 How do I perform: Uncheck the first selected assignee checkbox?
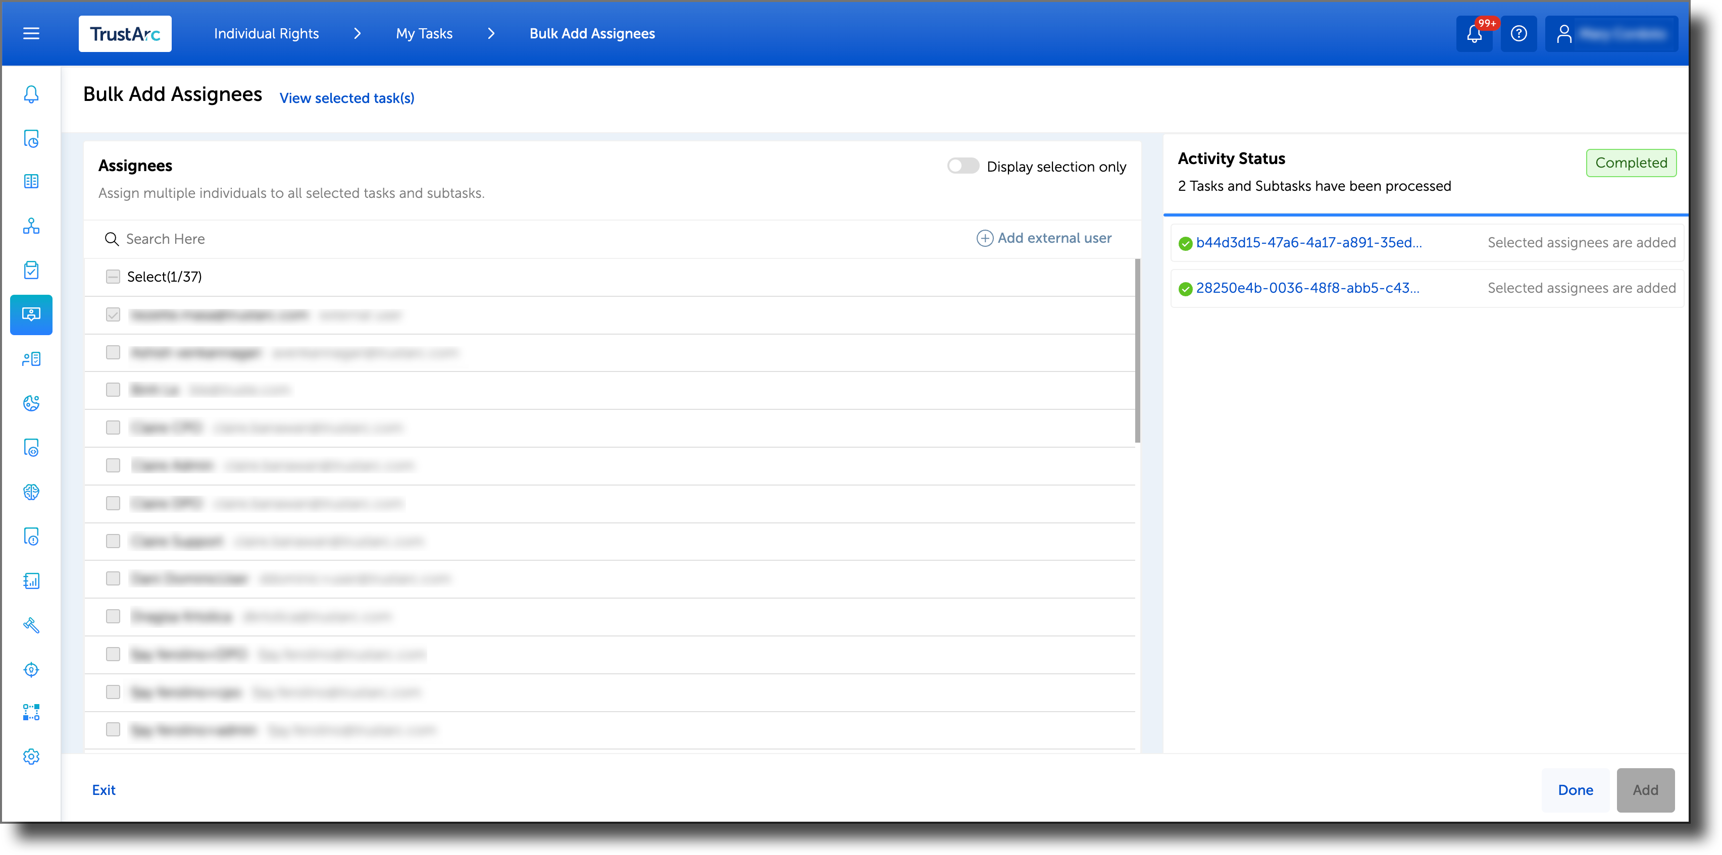[x=112, y=314]
